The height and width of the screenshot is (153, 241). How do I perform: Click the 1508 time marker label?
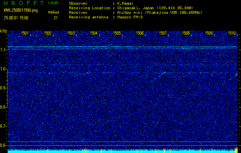[x=186, y=33]
